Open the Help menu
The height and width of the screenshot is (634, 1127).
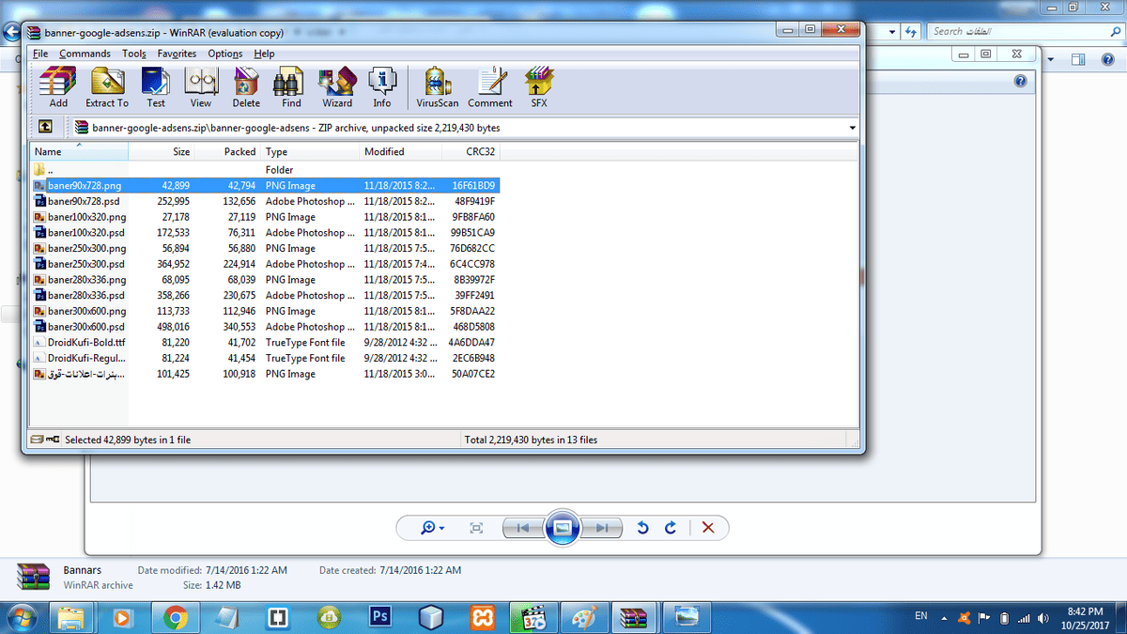click(x=264, y=54)
